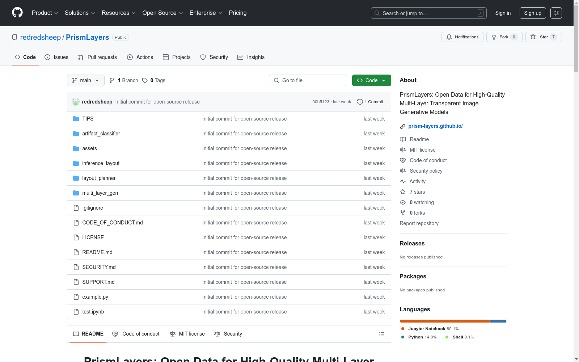Image resolution: width=579 pixels, height=362 pixels.
Task: Open the Actions tab
Action: click(140, 57)
